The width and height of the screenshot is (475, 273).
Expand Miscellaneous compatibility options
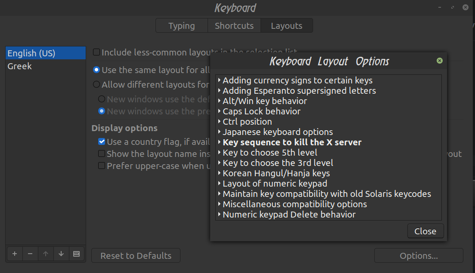[x=219, y=204]
